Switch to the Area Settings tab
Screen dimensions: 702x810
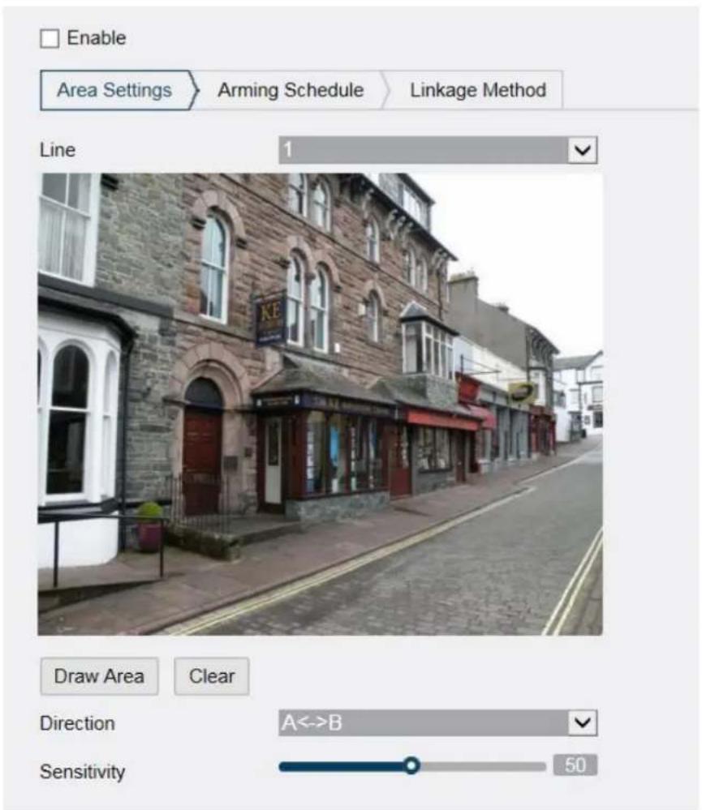click(114, 90)
